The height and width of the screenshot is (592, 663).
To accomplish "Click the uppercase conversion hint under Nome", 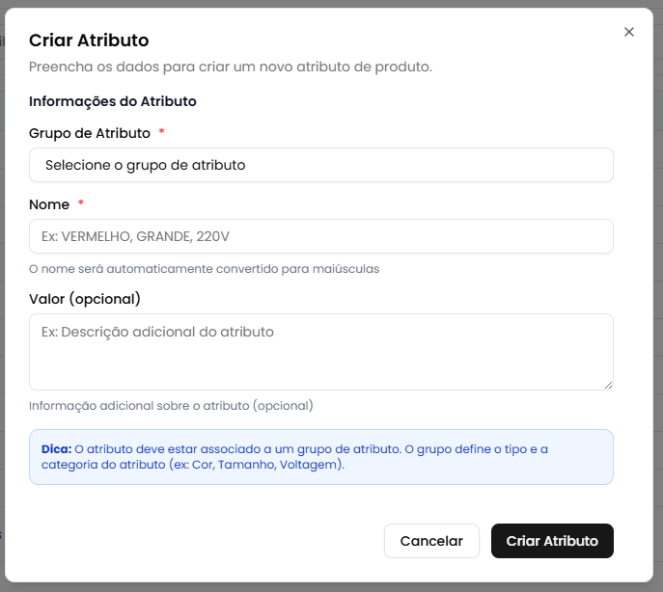I will (204, 269).
